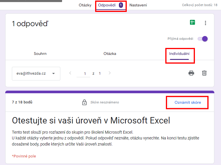Create spreadsheet with the green Sheets icon

pyautogui.click(x=192, y=22)
